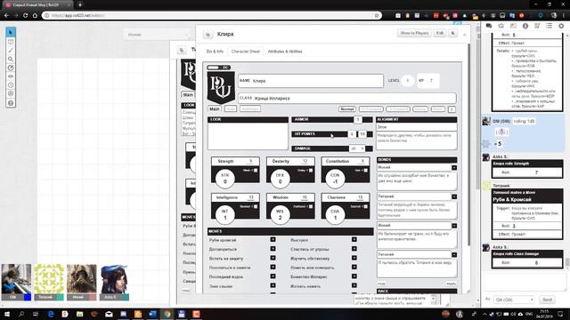Open the Edge browser in taskbar
The width and height of the screenshot is (570, 320).
coord(51,314)
